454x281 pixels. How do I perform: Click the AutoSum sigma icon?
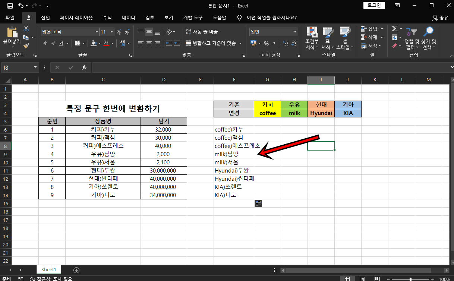(394, 29)
